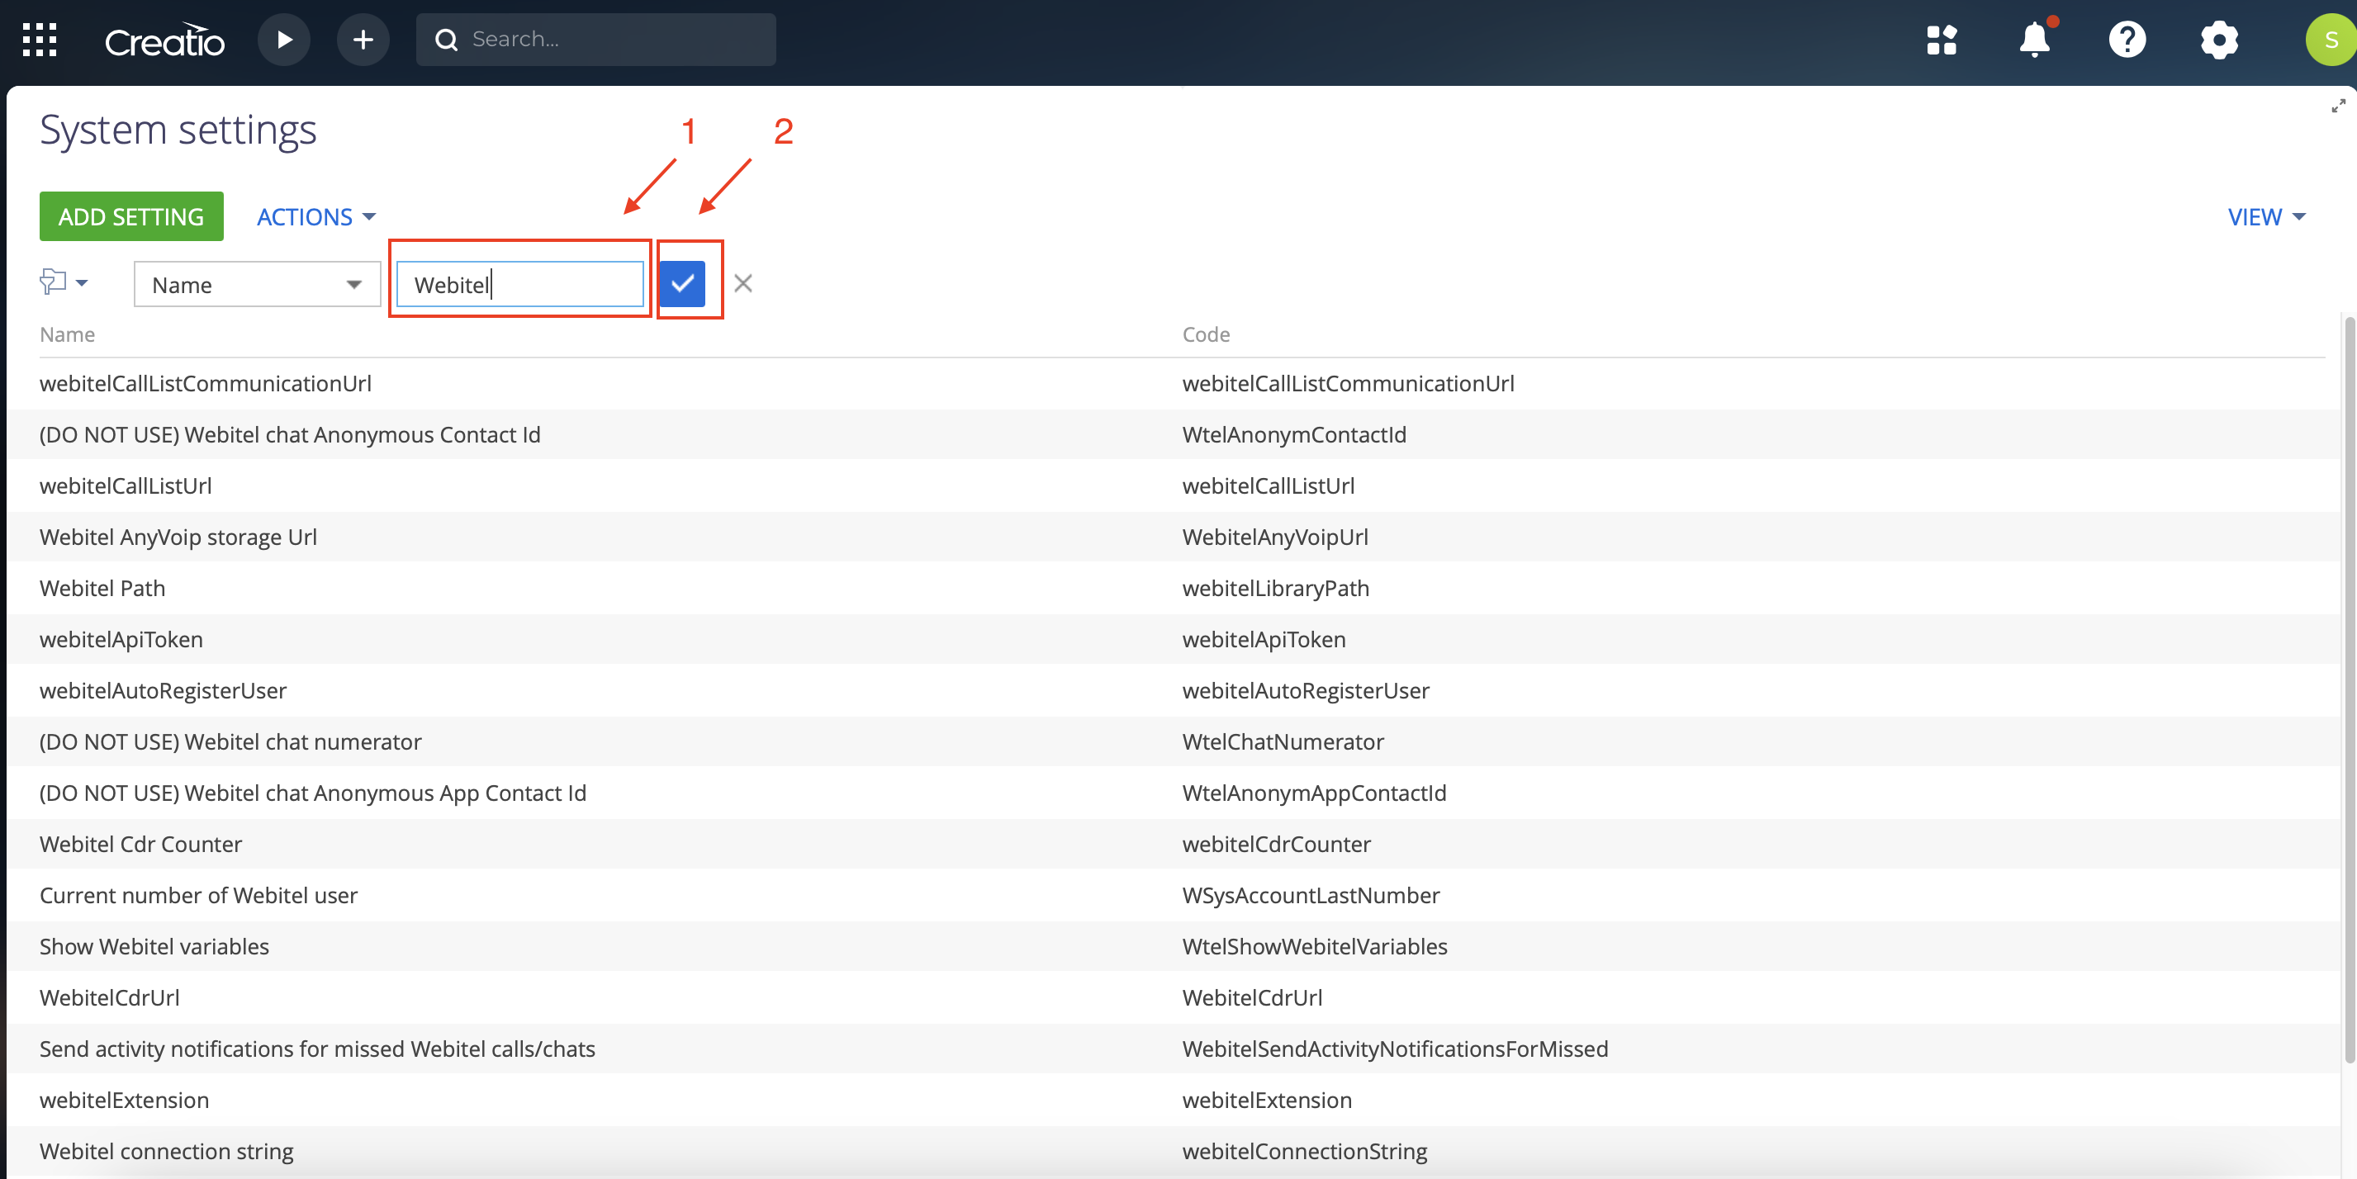This screenshot has height=1179, width=2357.
Task: Open the webitelAutoRegisterUser setting in the Name column
Action: (163, 690)
